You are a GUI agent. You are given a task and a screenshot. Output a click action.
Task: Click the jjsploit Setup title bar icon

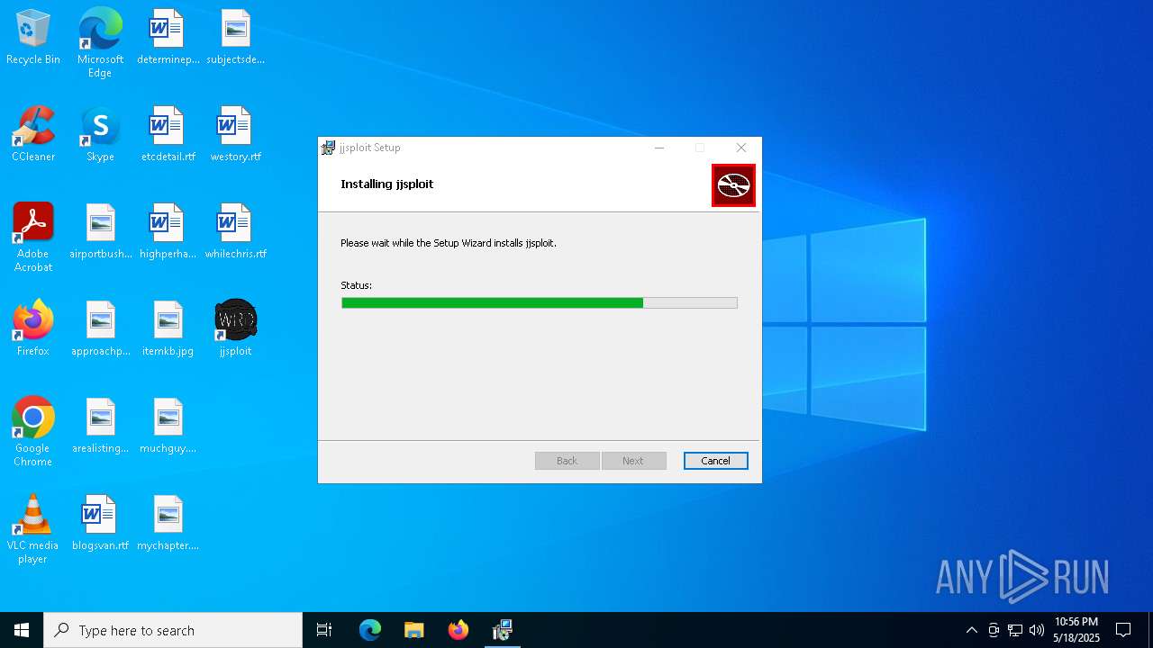(329, 148)
